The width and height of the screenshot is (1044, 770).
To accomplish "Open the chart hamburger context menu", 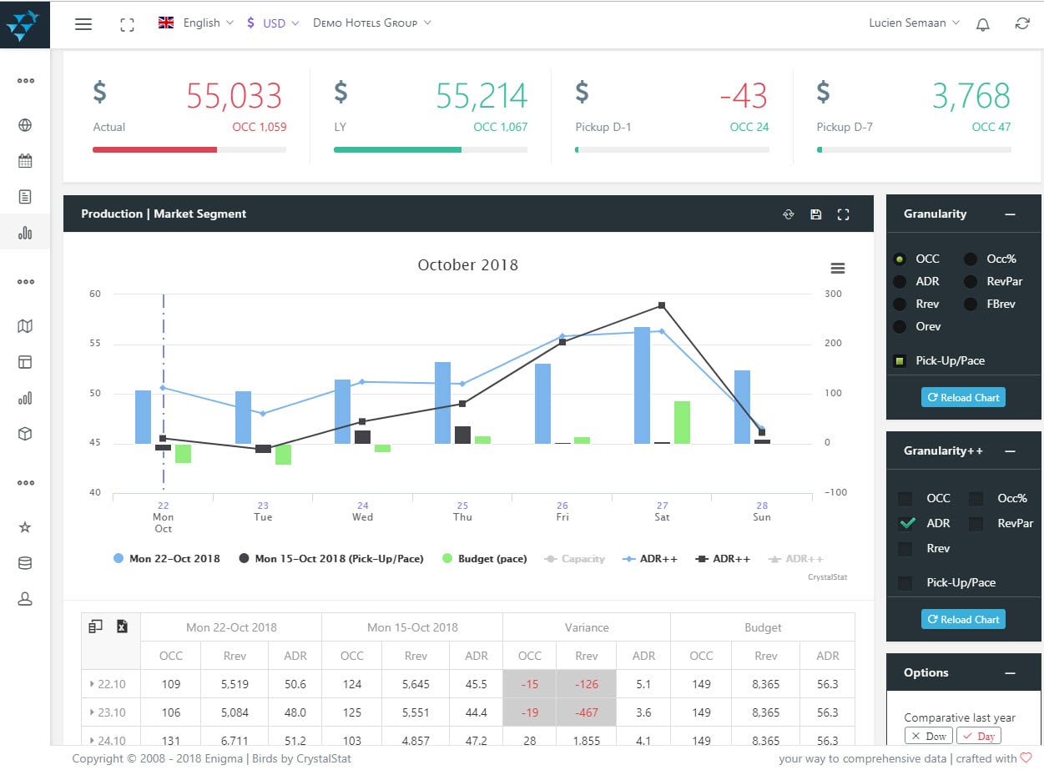I will (838, 268).
